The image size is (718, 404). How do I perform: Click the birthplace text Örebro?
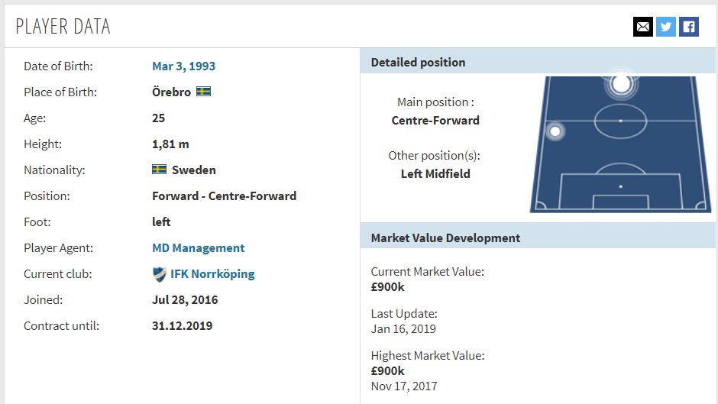tap(171, 92)
